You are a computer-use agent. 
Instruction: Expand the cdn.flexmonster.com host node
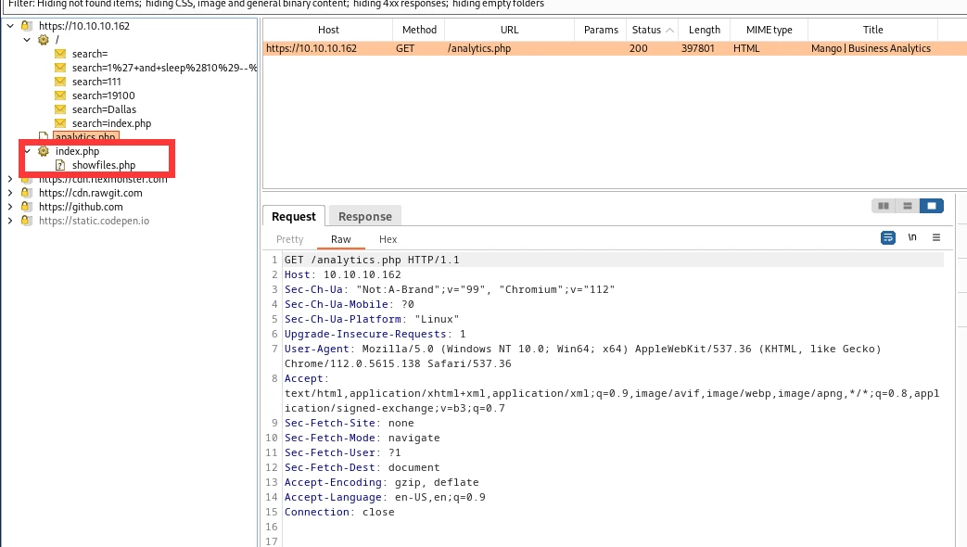click(x=10, y=179)
